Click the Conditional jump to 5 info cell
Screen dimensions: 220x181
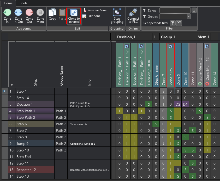(89, 144)
